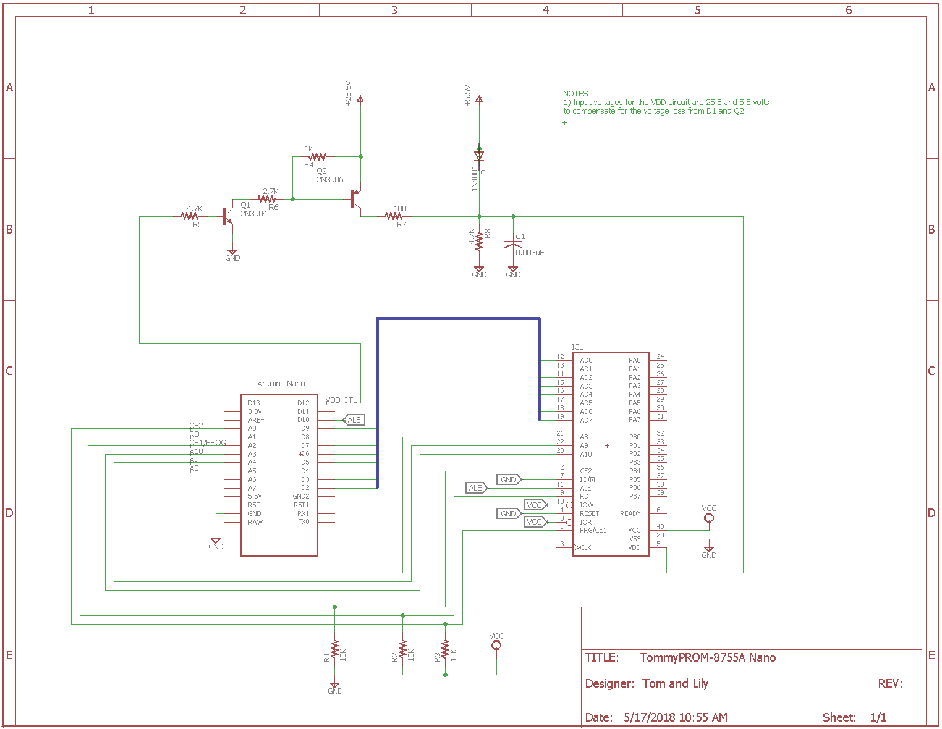942x729 pixels.
Task: Select the R1 10K resistor
Action: [x=334, y=650]
